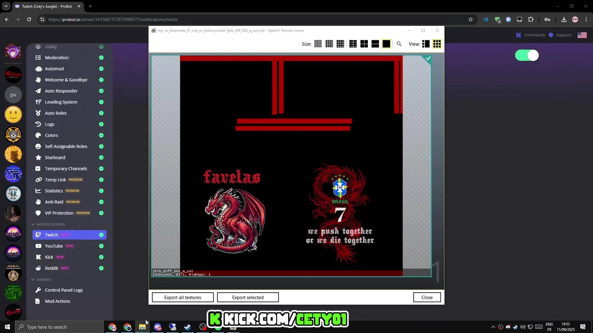Toggle the green check beside Starboard
The width and height of the screenshot is (593, 333).
tap(101, 158)
